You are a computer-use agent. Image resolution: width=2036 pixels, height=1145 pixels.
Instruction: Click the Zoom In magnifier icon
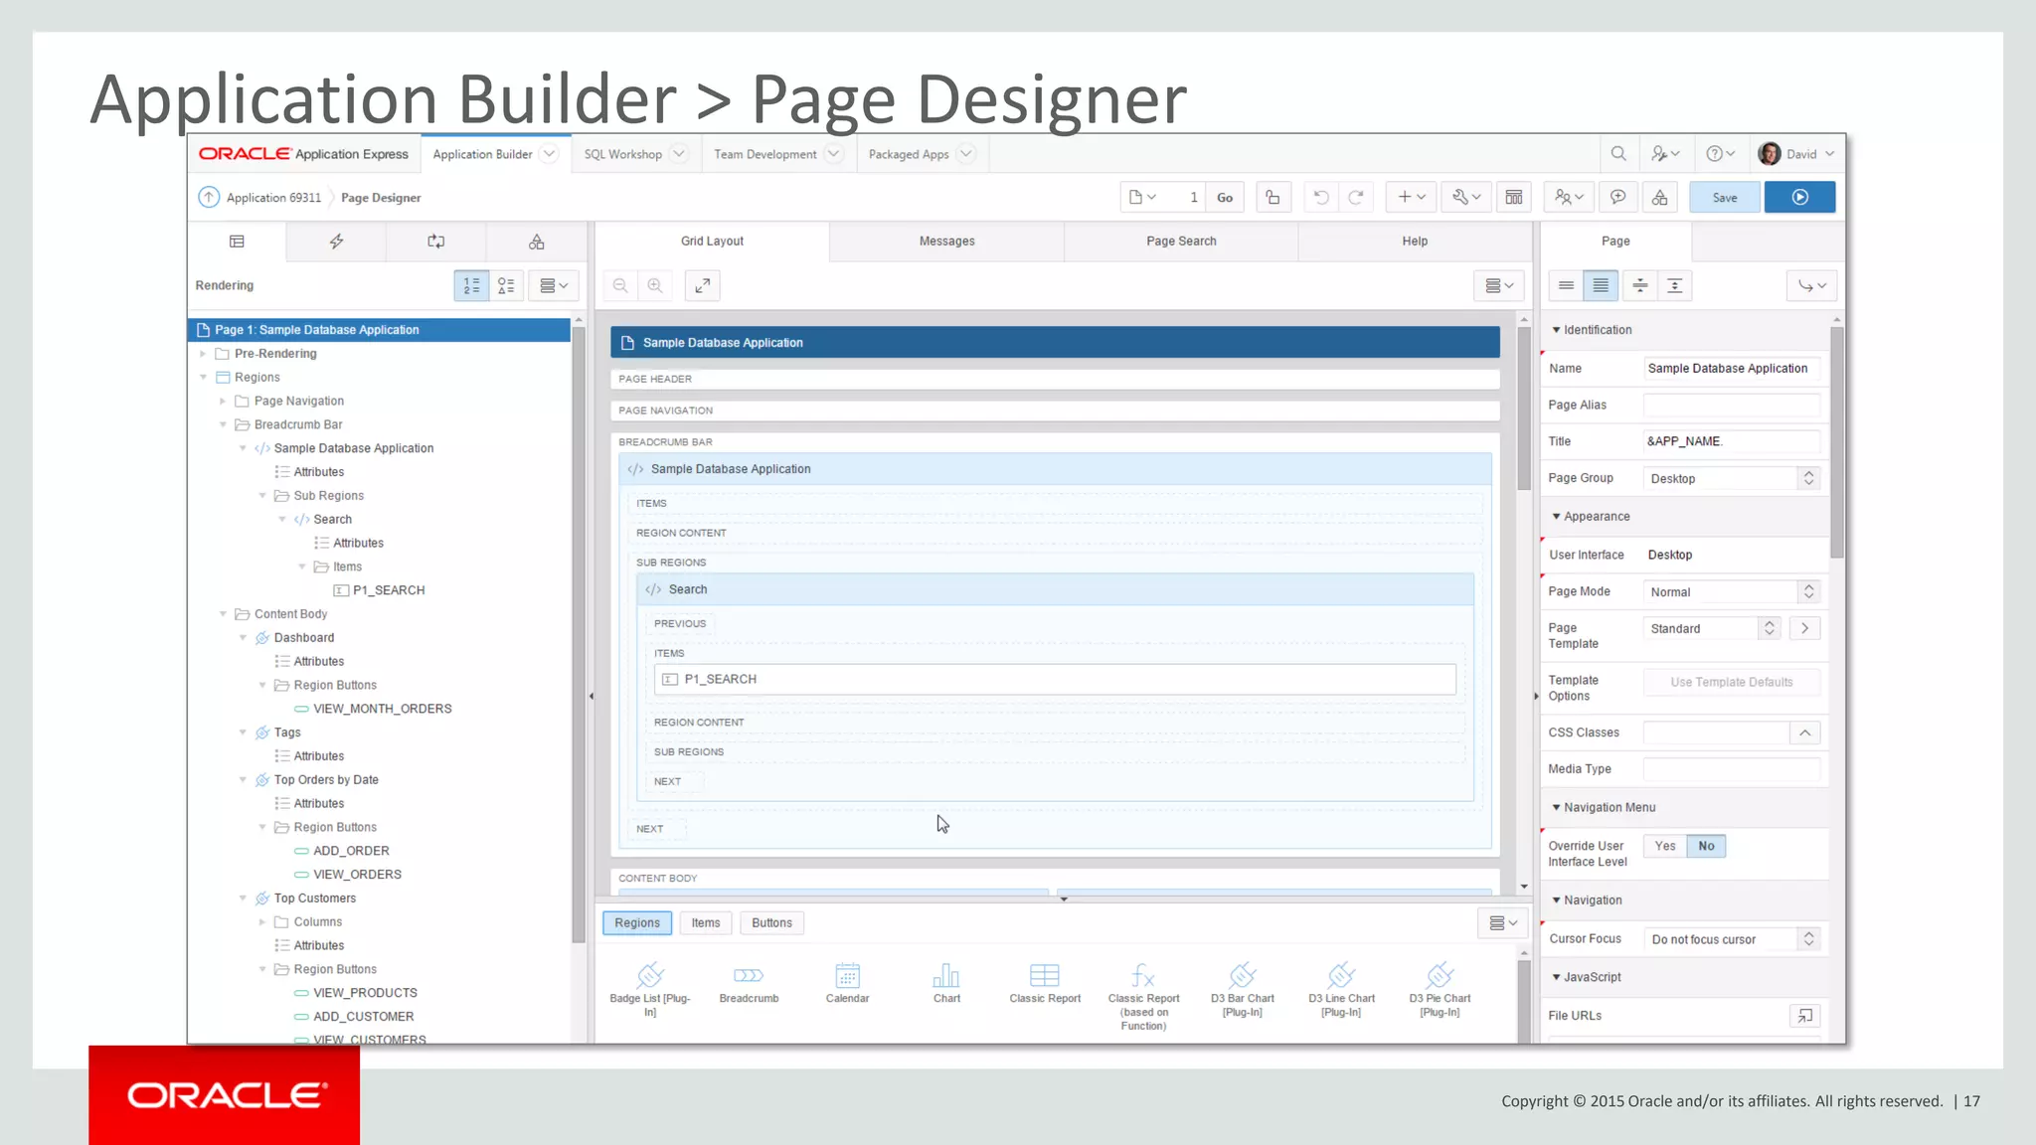pyautogui.click(x=655, y=285)
